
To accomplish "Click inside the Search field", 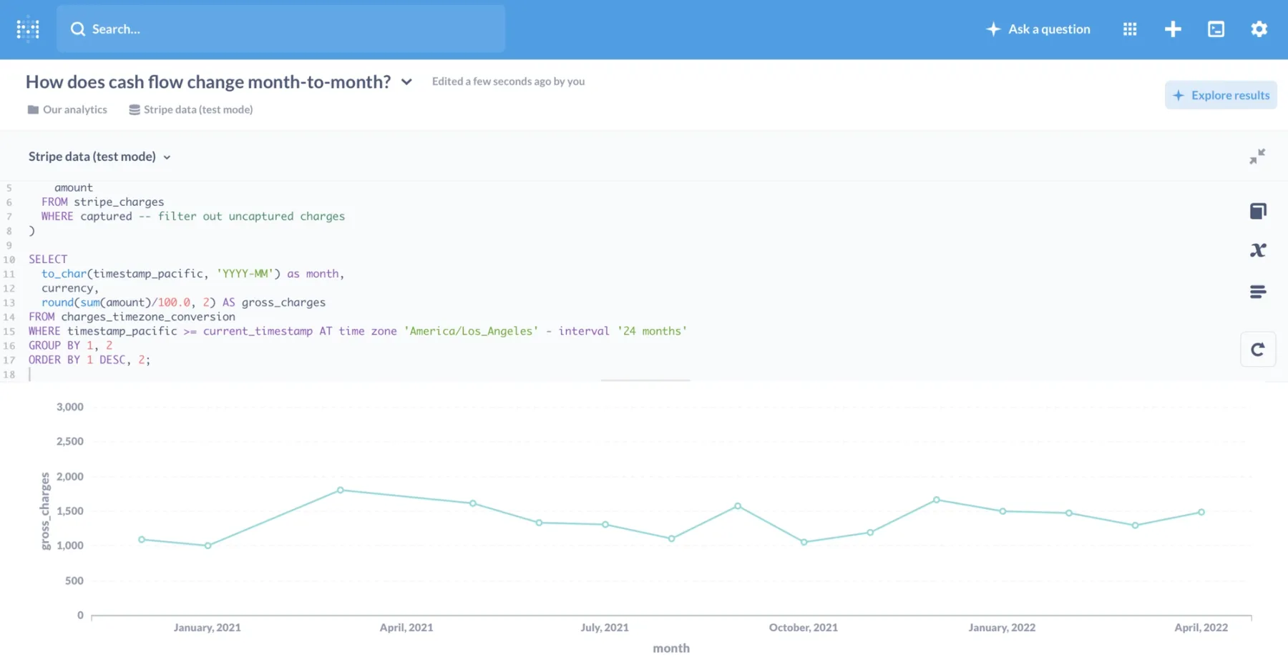I will 280,29.
